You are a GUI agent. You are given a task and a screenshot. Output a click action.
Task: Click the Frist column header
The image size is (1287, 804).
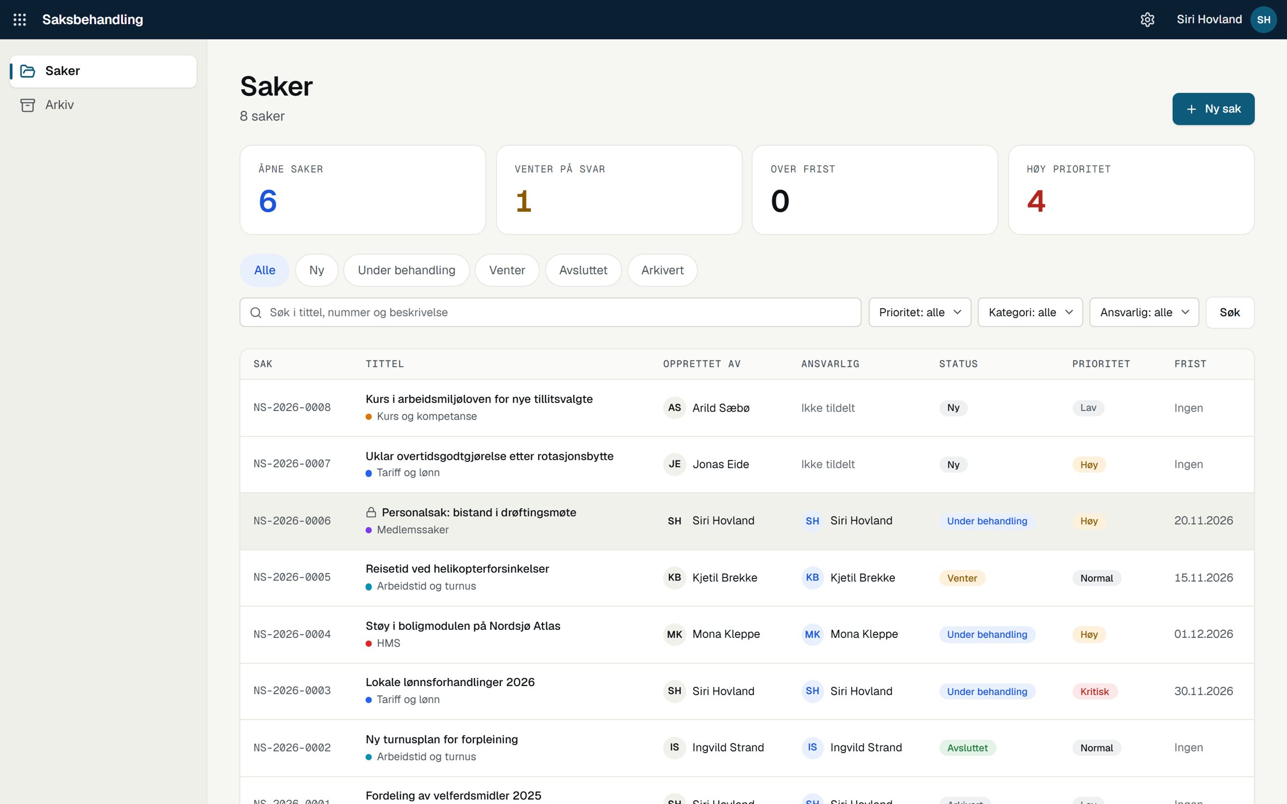point(1190,364)
